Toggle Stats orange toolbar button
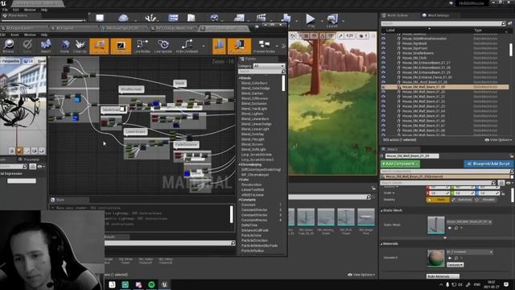 [x=219, y=46]
